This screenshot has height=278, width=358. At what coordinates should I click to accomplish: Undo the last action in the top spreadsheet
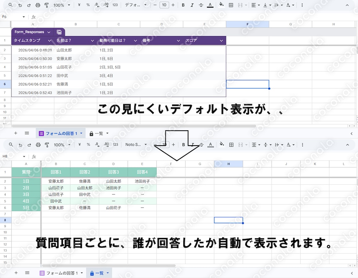coord(20,5)
